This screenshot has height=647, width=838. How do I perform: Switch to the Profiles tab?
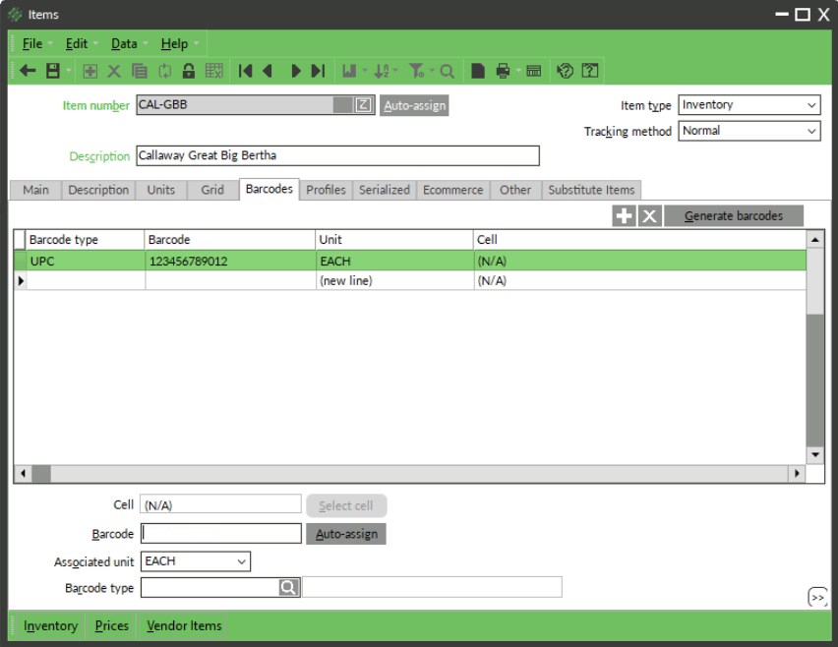(x=326, y=190)
